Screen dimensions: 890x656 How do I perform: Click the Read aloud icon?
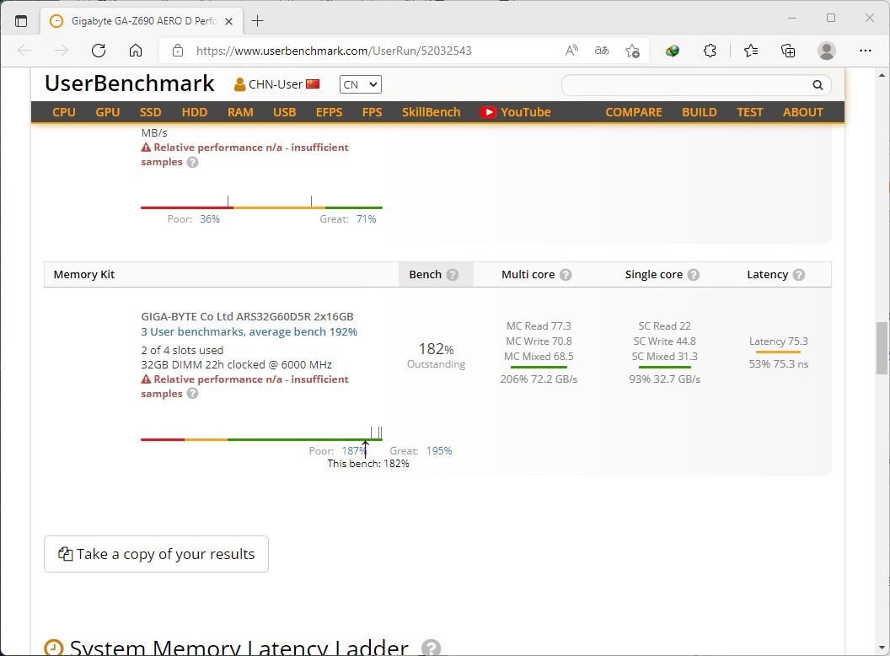(571, 51)
